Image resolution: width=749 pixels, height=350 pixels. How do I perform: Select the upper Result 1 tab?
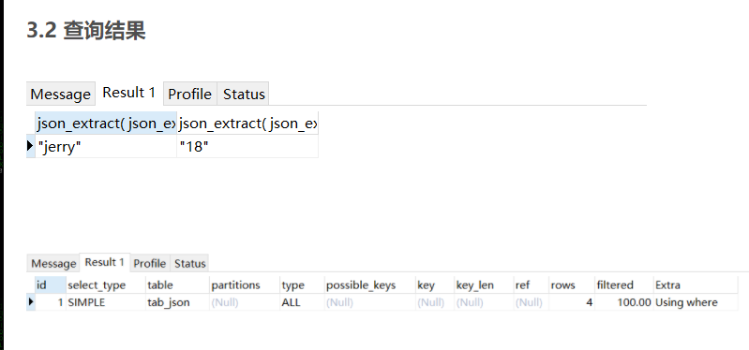click(x=129, y=93)
